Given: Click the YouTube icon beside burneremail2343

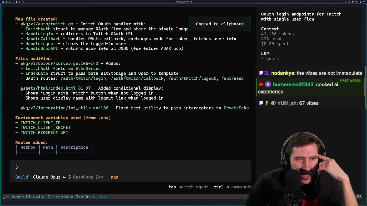Looking at the screenshot, I should pyautogui.click(x=261, y=84).
